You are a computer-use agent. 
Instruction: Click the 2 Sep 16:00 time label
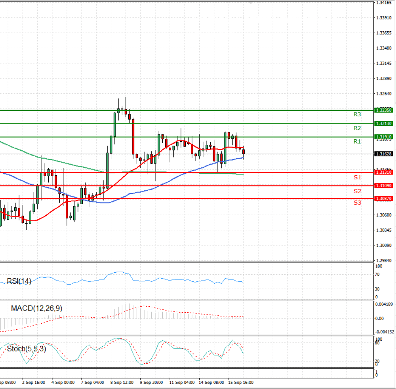tap(34, 382)
